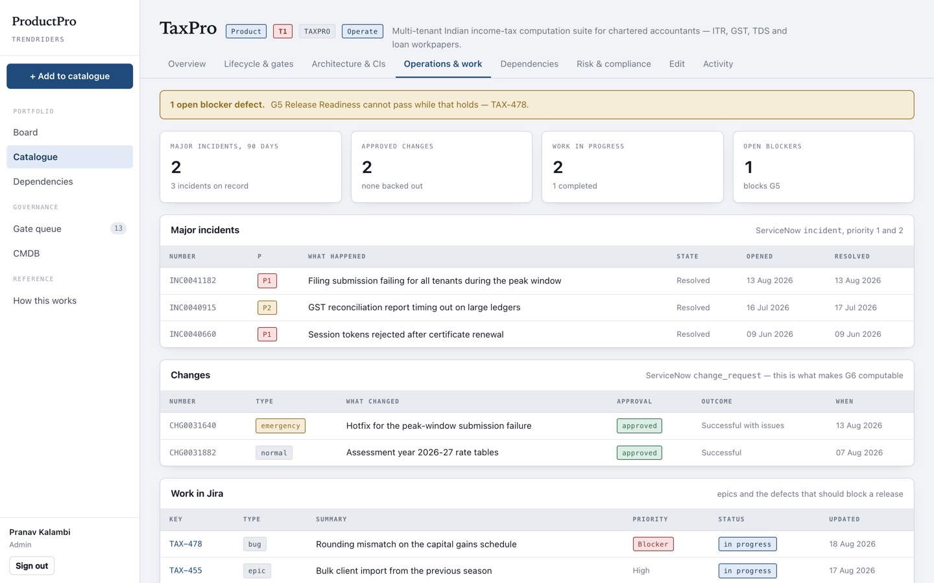Image resolution: width=934 pixels, height=583 pixels.
Task: Open CMDB in the sidebar
Action: [x=69, y=253]
